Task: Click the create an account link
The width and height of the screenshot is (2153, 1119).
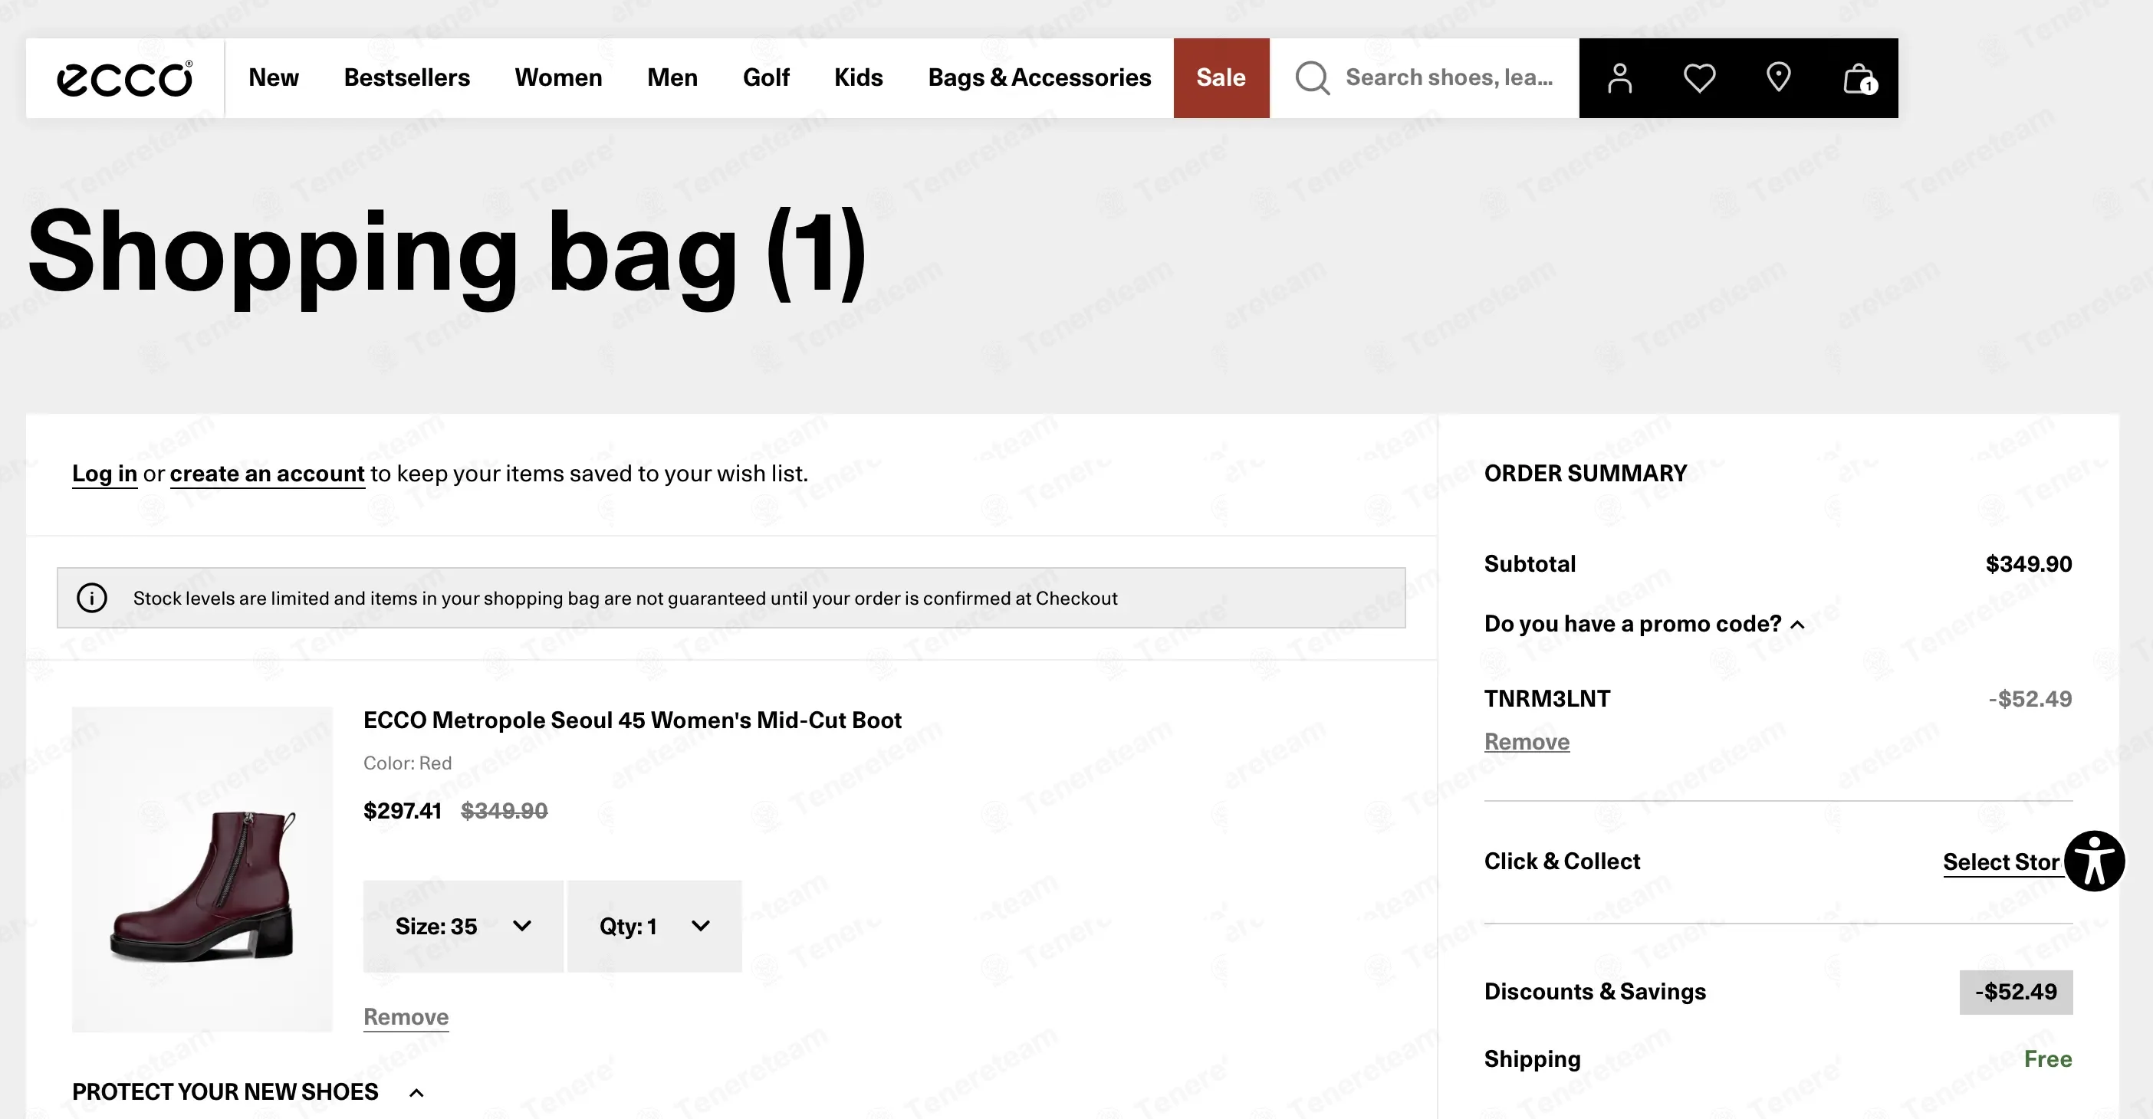Action: pyautogui.click(x=268, y=474)
